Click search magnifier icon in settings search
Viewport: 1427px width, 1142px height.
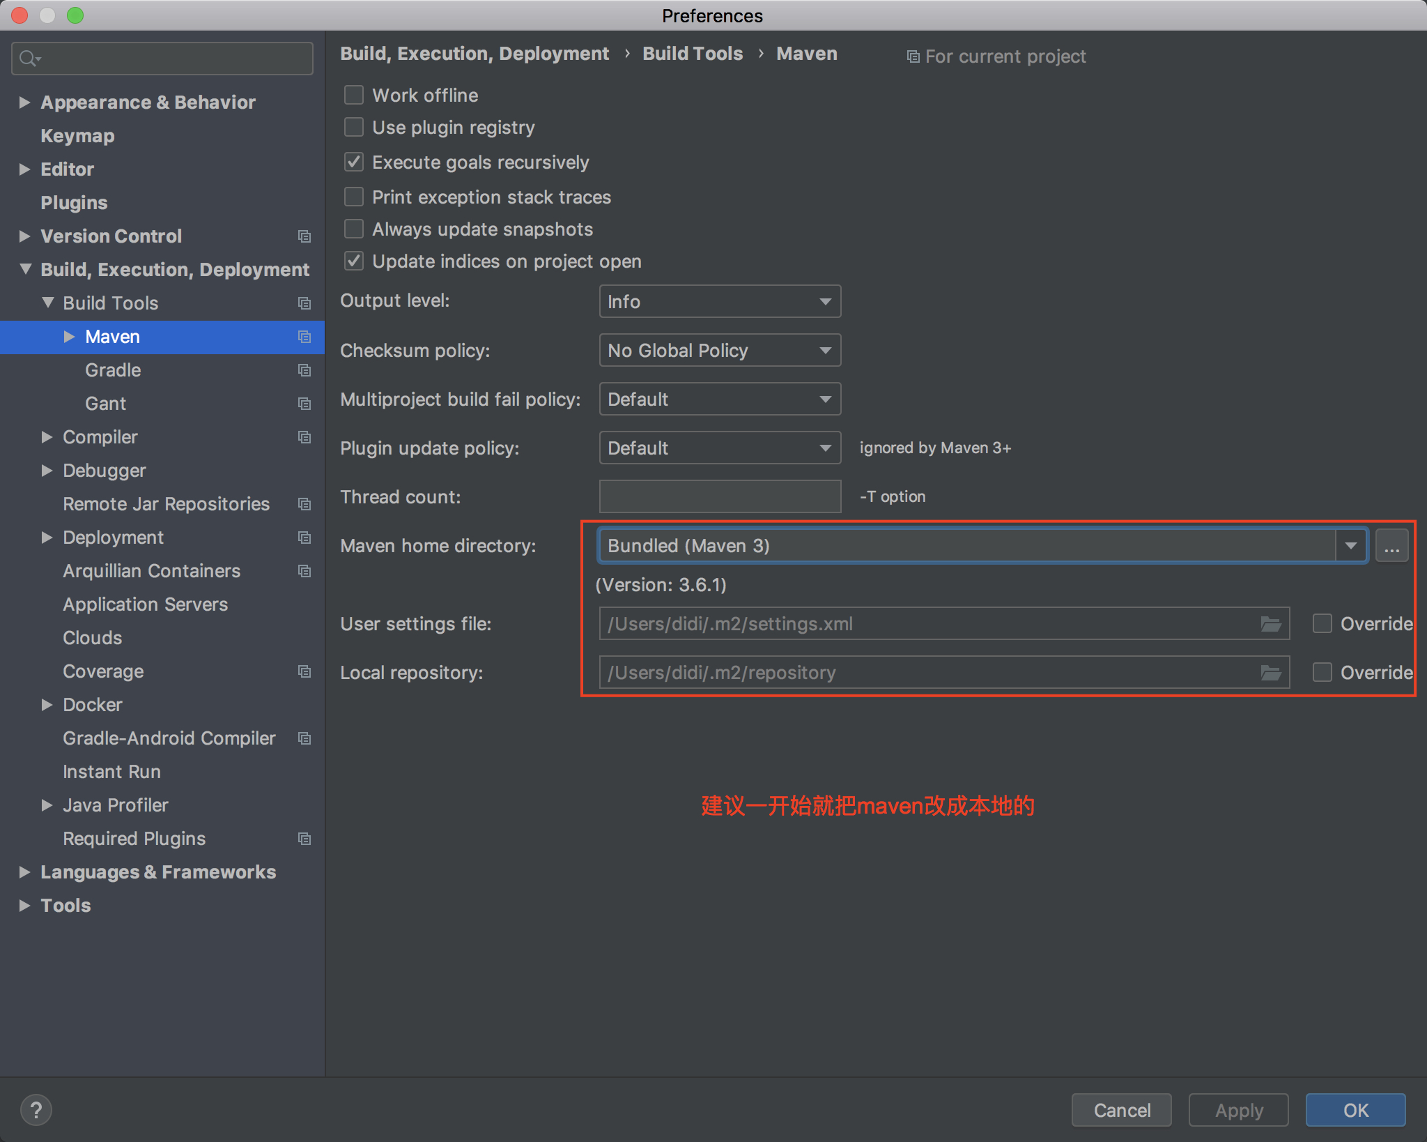(x=29, y=59)
